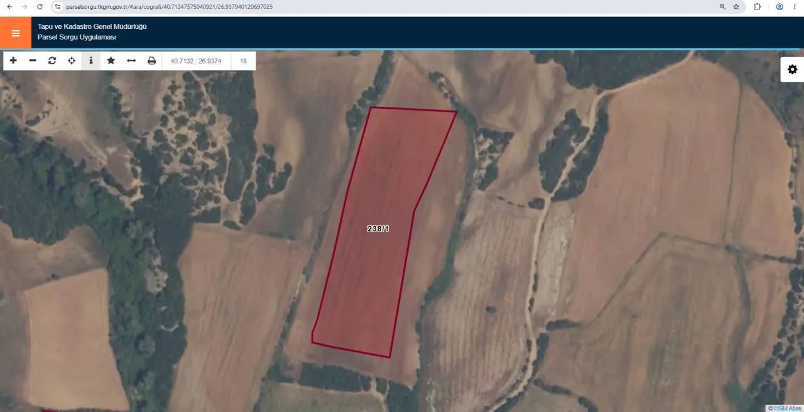Open the browser profile avatar

[x=780, y=7]
